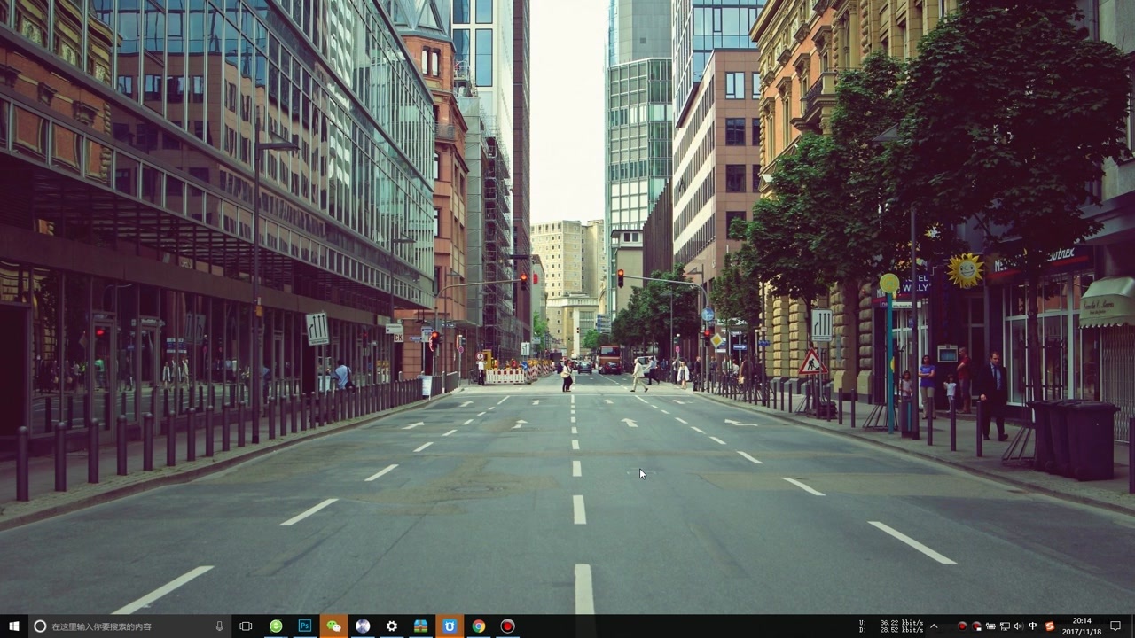Expand hidden system tray icons
Viewport: 1135px width, 638px height.
(x=934, y=626)
